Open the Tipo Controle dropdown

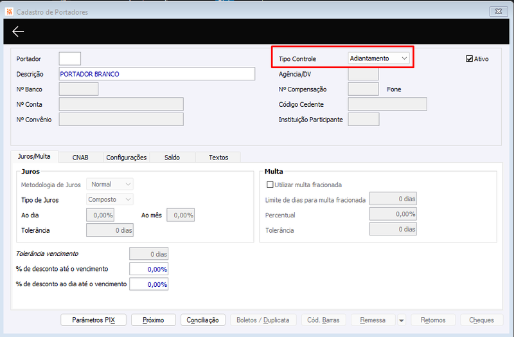(378, 59)
